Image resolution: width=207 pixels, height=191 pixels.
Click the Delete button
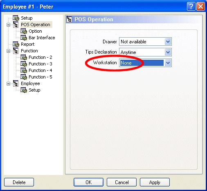pyautogui.click(x=19, y=182)
